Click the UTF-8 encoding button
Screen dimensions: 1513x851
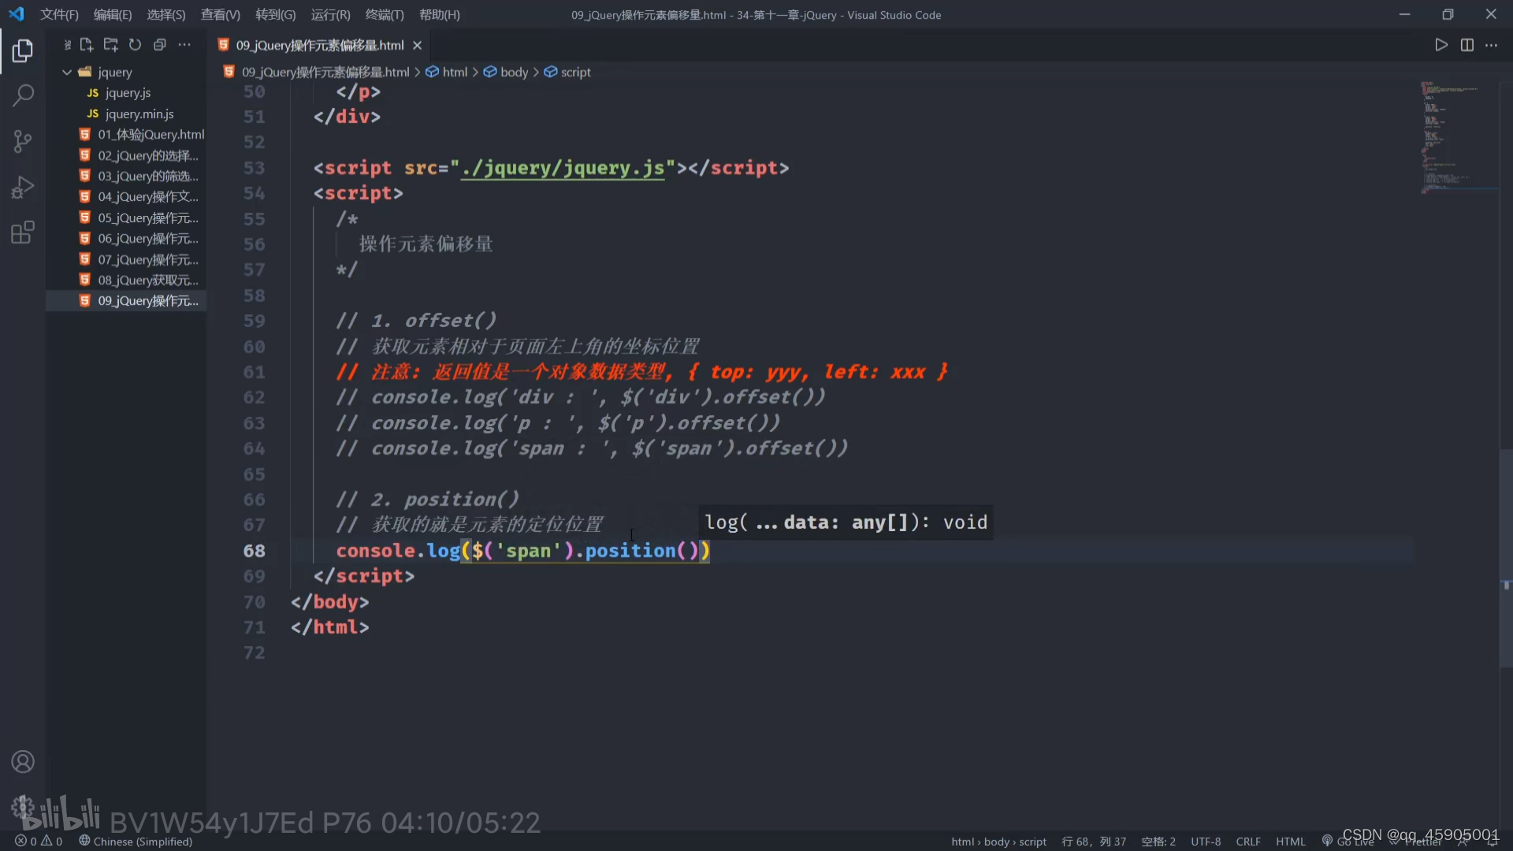click(1205, 842)
